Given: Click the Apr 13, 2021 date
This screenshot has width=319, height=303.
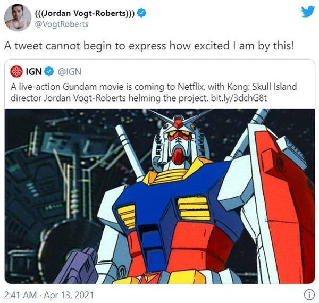Looking at the screenshot, I should (x=69, y=295).
